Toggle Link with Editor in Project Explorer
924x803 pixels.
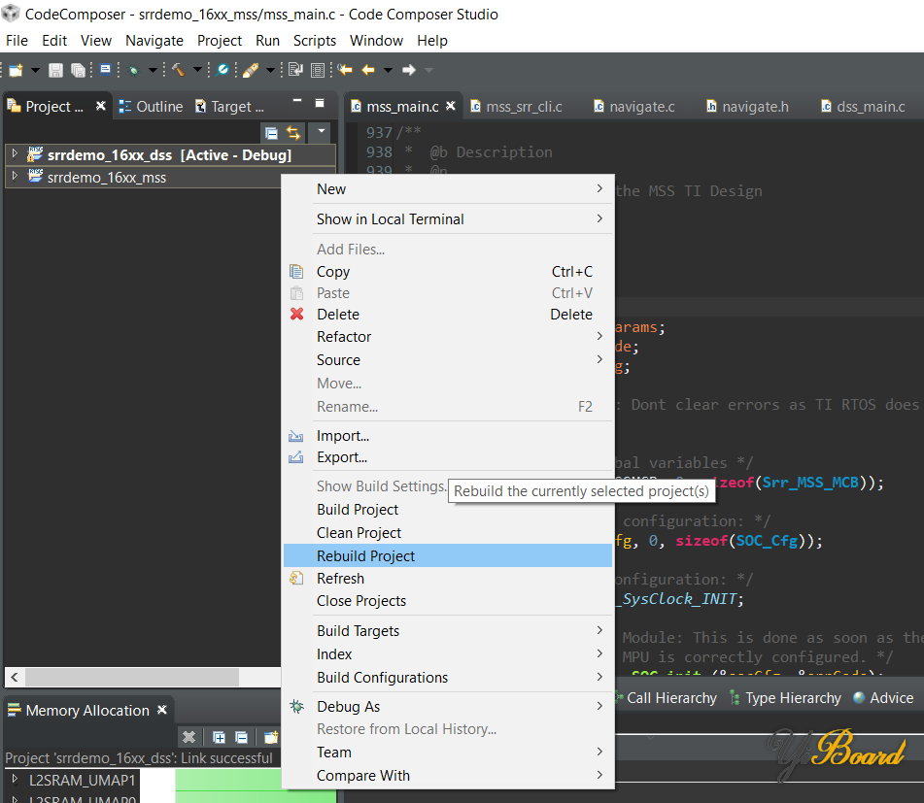[292, 133]
